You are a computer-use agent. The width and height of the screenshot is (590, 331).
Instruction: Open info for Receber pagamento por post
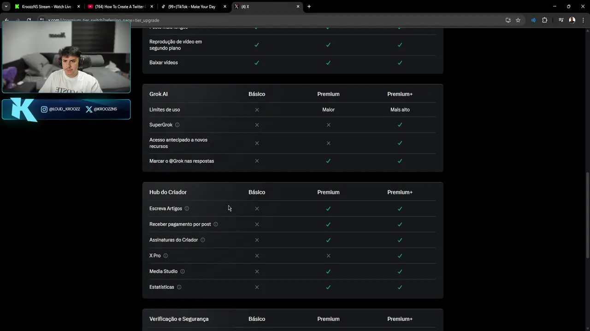[x=216, y=224]
